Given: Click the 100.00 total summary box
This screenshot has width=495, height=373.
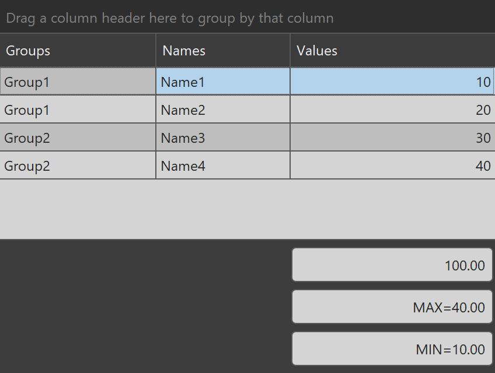Looking at the screenshot, I should (x=392, y=265).
